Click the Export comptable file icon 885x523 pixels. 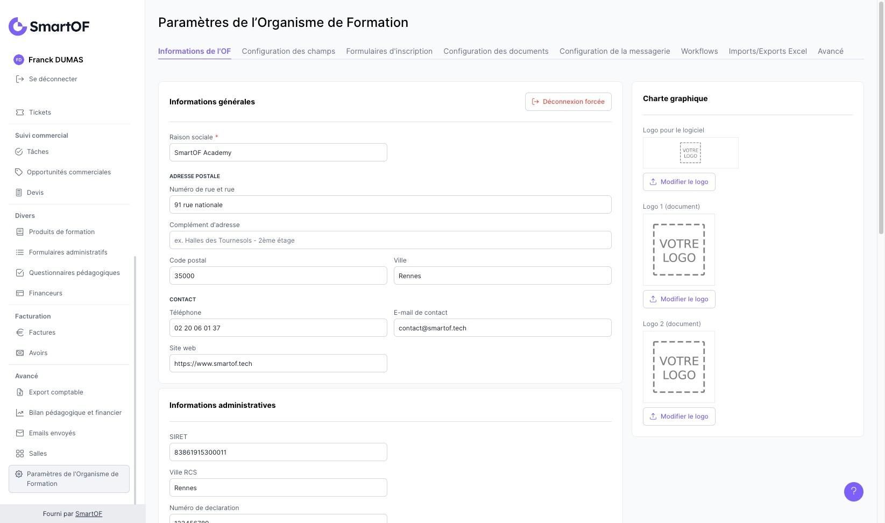coord(20,392)
